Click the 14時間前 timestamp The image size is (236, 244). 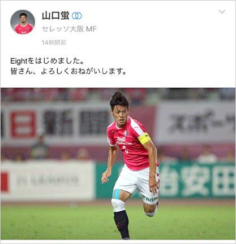click(54, 42)
